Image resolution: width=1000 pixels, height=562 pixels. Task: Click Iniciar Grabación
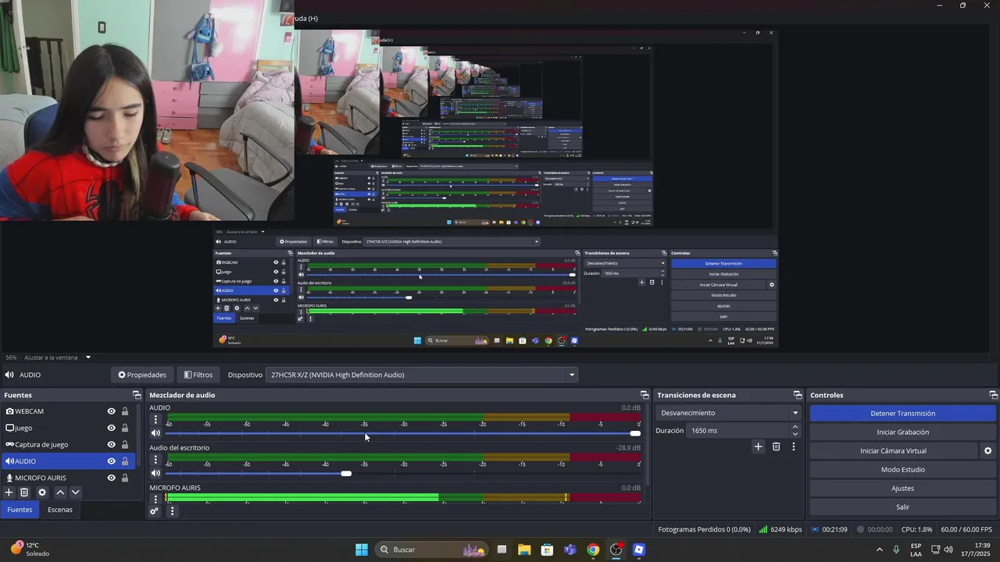pos(902,432)
